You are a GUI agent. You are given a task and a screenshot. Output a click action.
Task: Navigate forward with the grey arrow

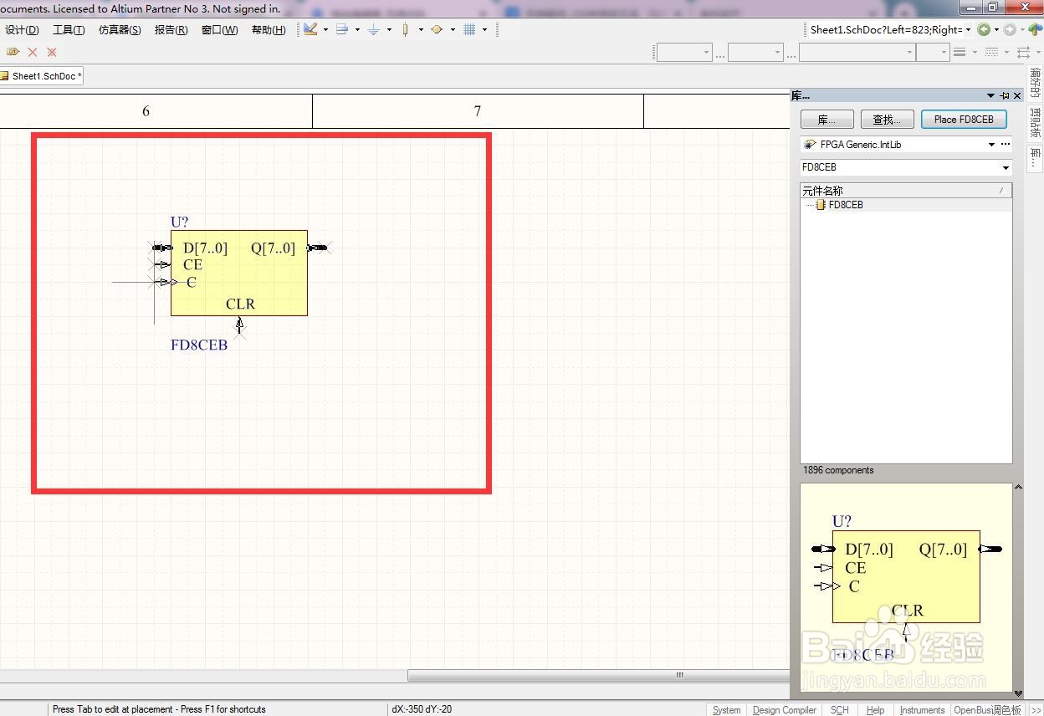pos(1010,29)
